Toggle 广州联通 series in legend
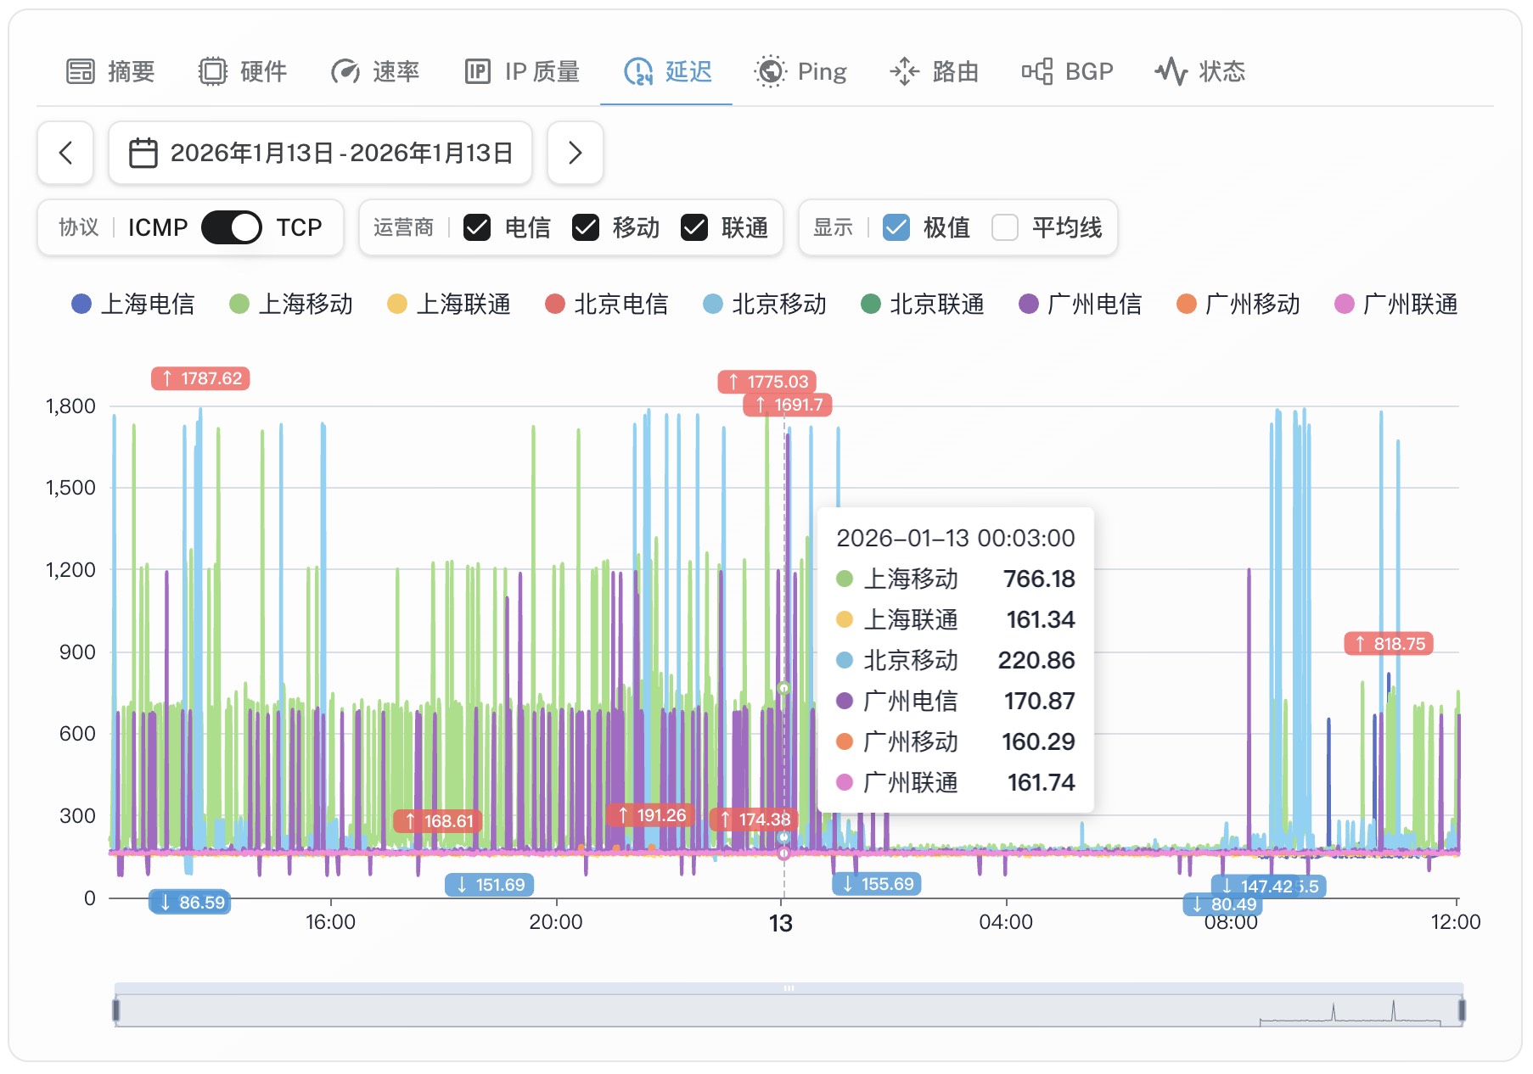This screenshot has width=1533, height=1074. tap(1396, 304)
